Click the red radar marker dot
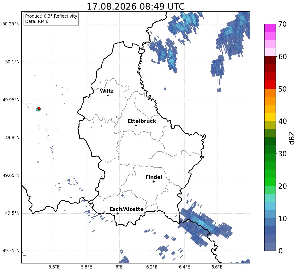Viewport: 298px width, 272px height. point(39,108)
